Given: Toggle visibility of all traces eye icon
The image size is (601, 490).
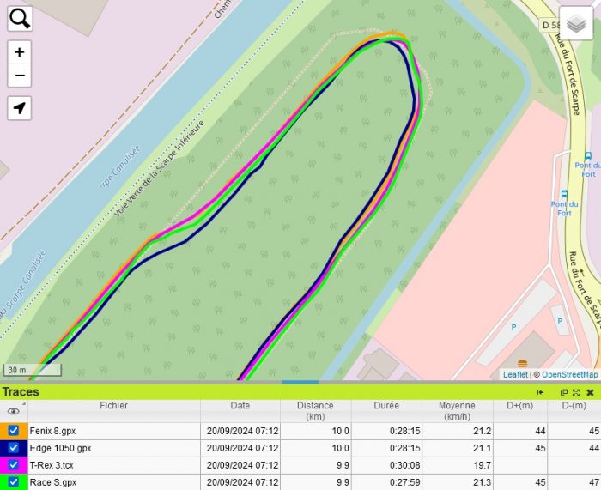Looking at the screenshot, I should point(14,411).
